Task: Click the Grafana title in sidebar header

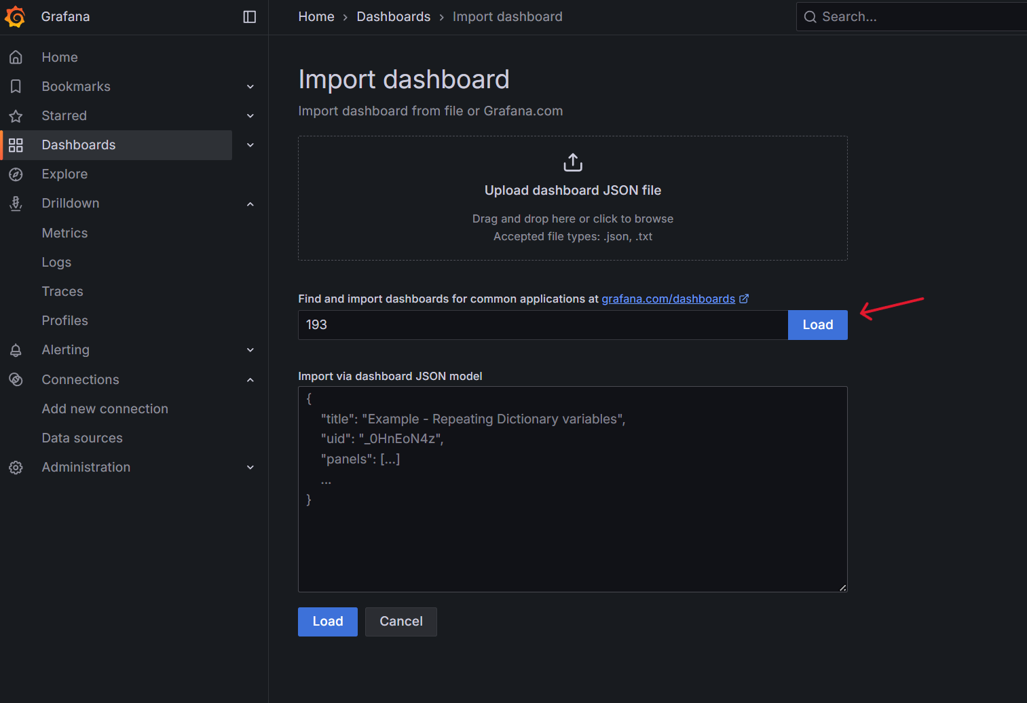Action: click(65, 17)
